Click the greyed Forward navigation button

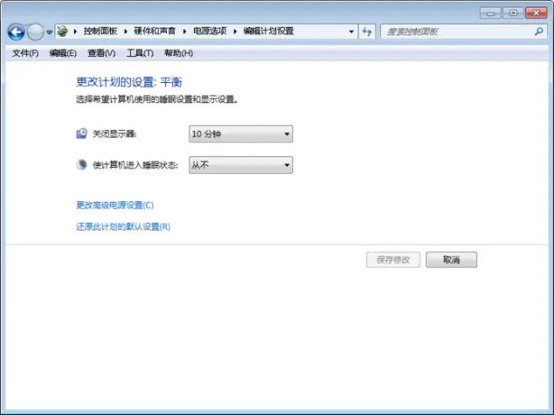35,32
